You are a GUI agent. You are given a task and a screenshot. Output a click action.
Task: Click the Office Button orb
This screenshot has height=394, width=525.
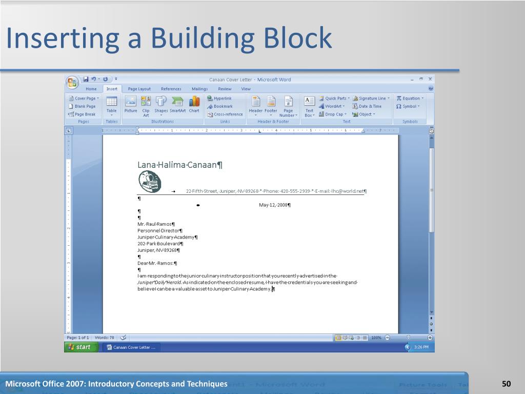click(x=72, y=82)
